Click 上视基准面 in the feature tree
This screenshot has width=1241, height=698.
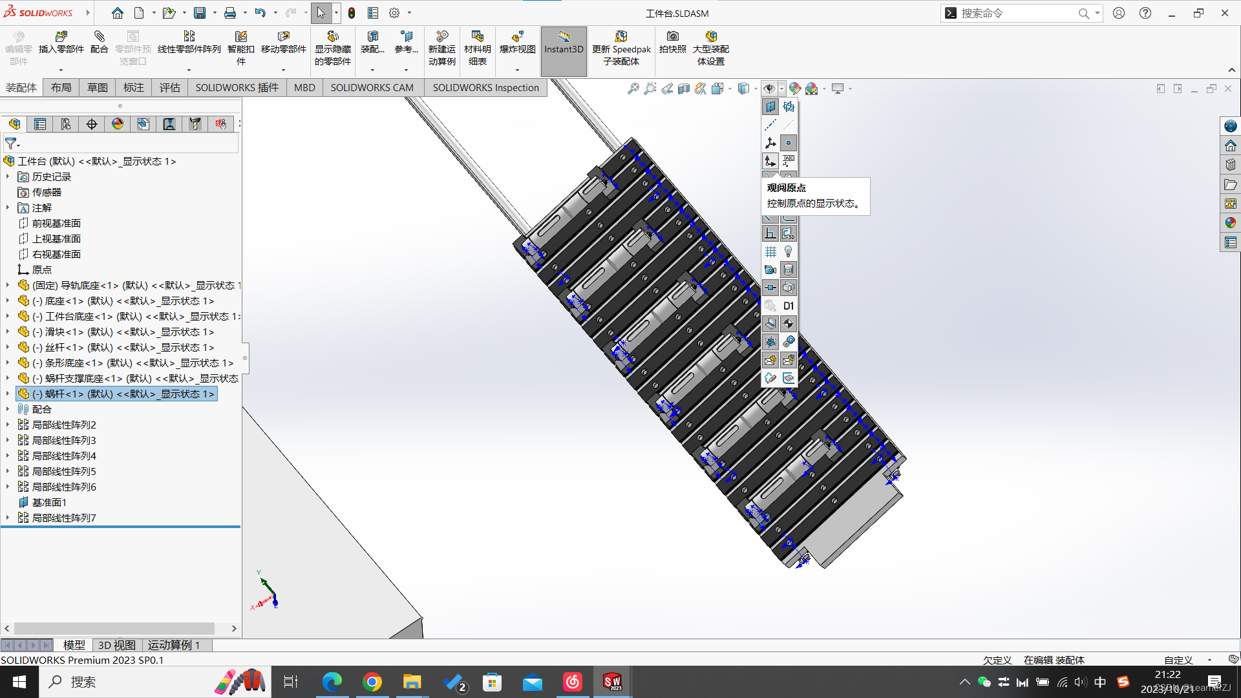(56, 239)
